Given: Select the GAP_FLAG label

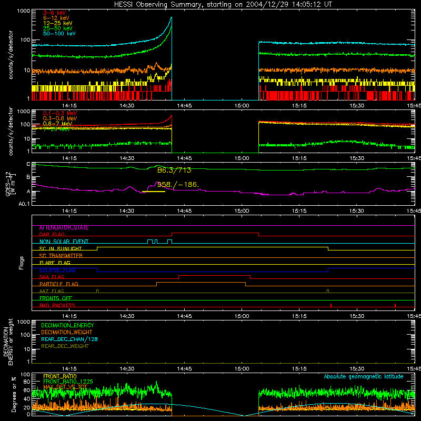Looking at the screenshot, I should pos(52,234).
